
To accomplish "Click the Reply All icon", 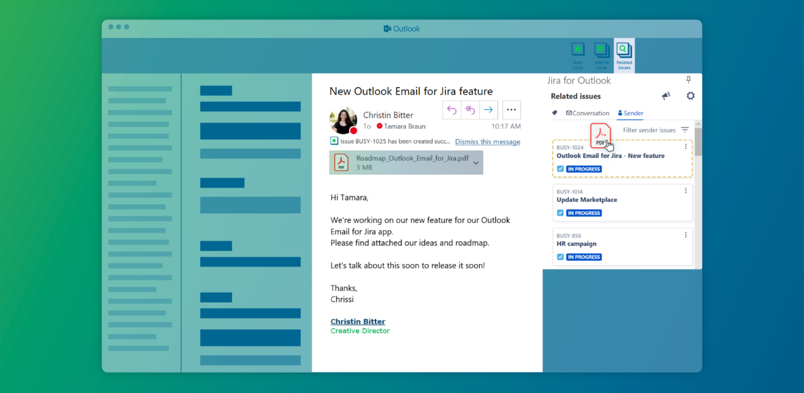I will coord(470,109).
